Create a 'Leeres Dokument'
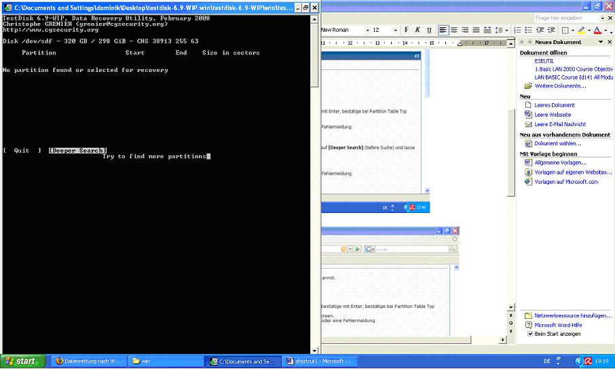Image resolution: width=615 pixels, height=369 pixels. coord(554,105)
